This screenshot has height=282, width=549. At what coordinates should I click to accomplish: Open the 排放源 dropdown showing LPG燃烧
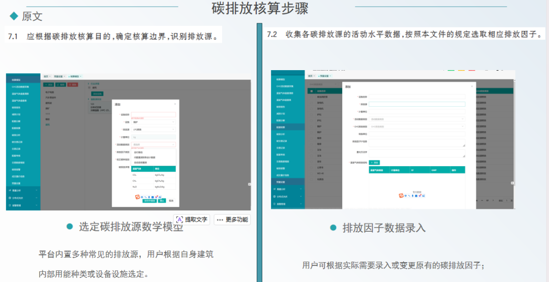pos(154,130)
